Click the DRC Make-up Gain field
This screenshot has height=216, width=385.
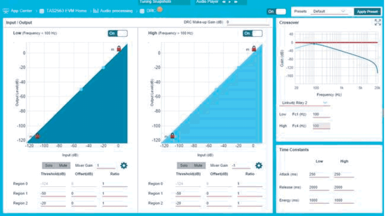248,22
